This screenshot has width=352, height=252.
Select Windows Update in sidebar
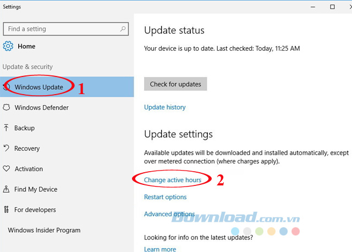pos(67,87)
